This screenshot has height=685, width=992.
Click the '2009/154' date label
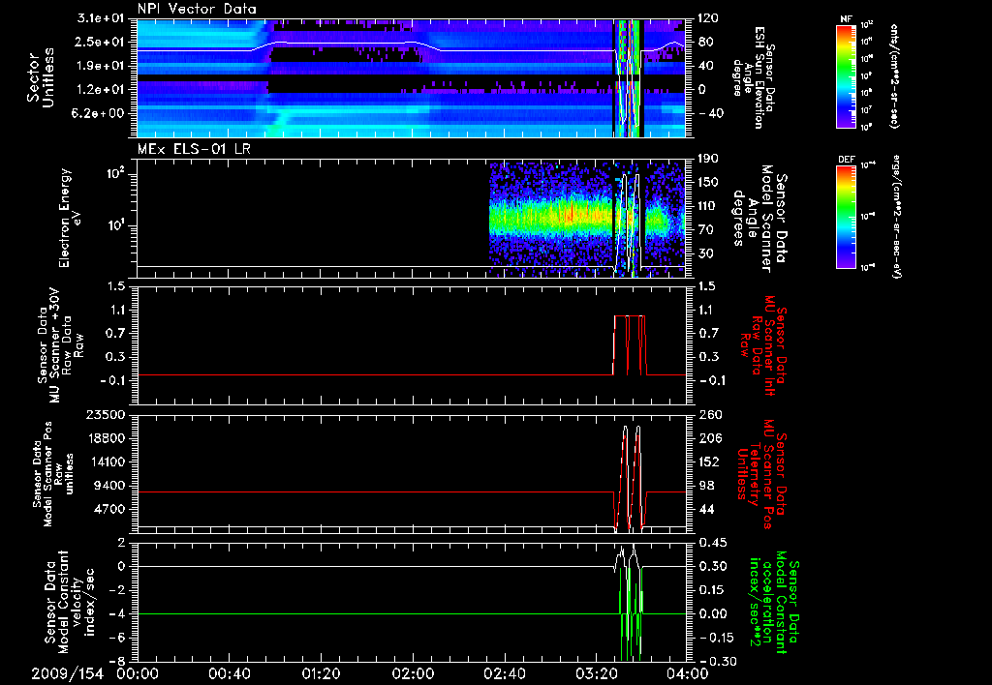point(68,673)
